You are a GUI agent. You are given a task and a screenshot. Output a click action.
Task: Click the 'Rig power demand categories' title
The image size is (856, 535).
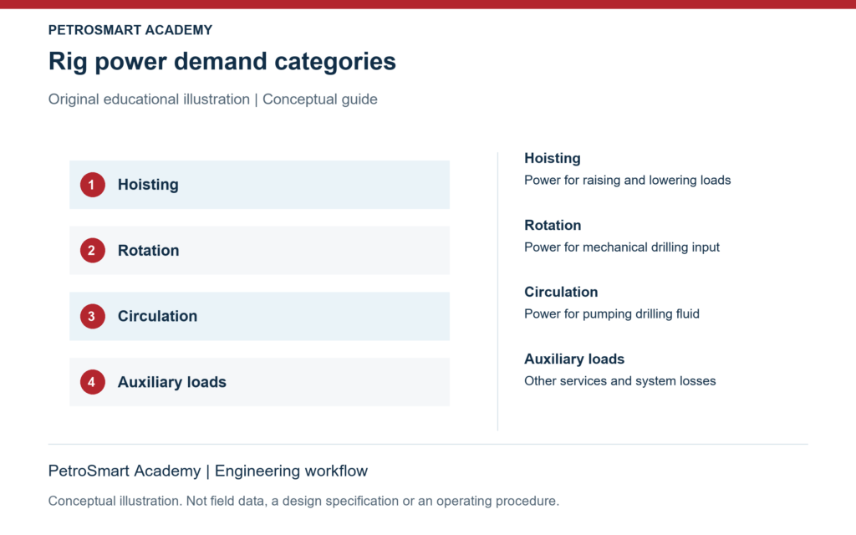222,61
